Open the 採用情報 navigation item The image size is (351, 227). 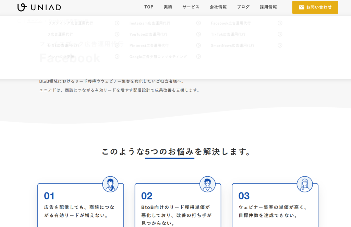(268, 7)
